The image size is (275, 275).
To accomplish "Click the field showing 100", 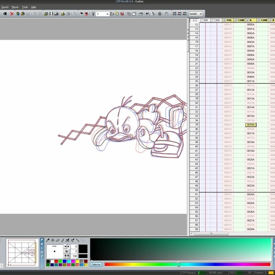I will [x=74, y=256].
